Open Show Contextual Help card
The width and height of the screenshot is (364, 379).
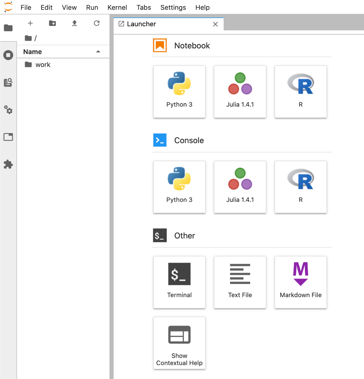pos(179,343)
